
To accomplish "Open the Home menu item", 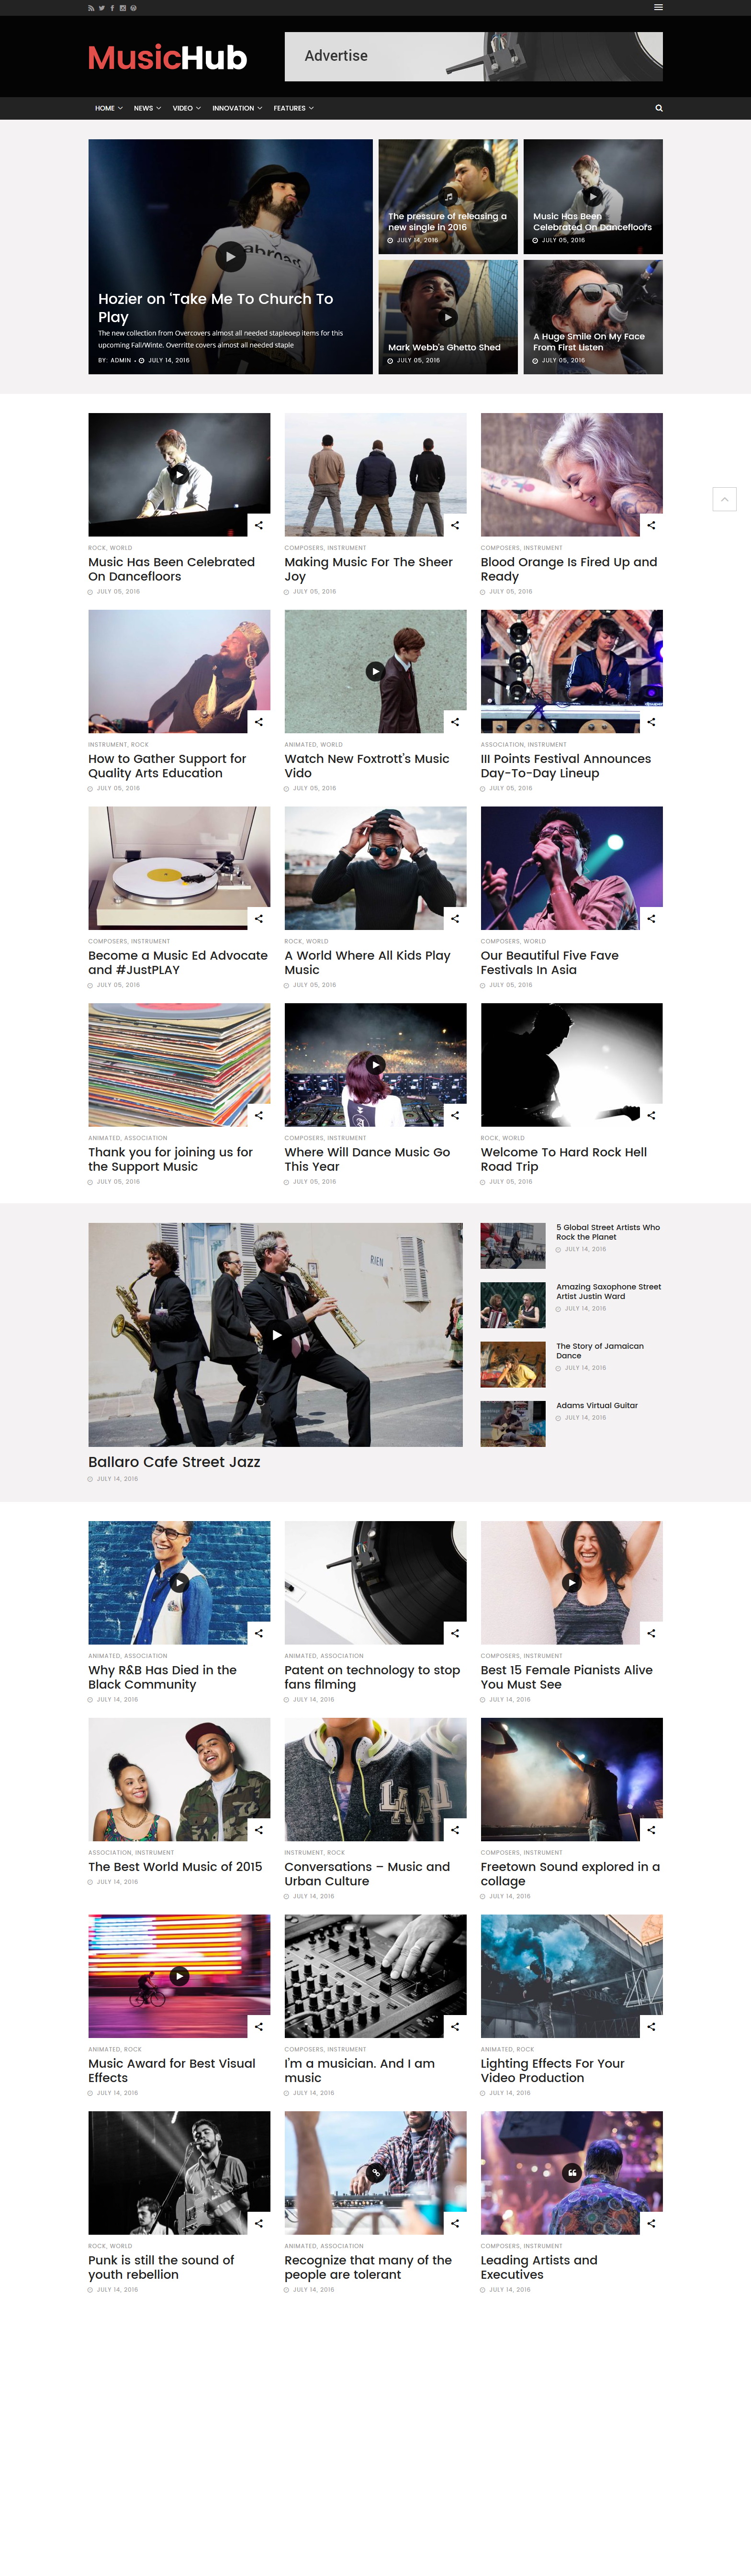I will point(109,108).
